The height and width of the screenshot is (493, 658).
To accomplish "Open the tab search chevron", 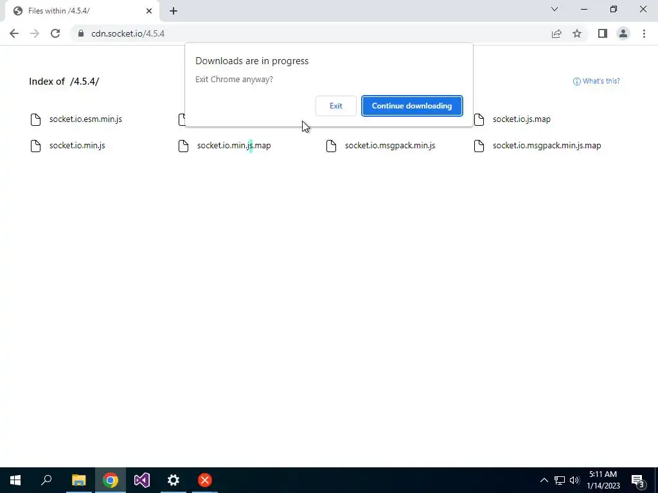I will (x=555, y=9).
